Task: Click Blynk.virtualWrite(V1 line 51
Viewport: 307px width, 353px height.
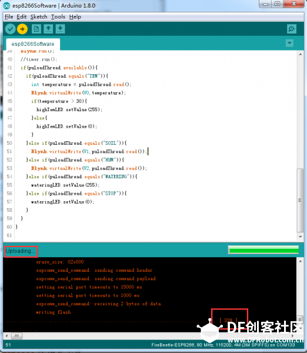Action: (89, 152)
